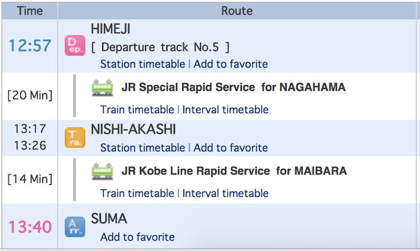Add SUMA station to favorites
This screenshot has width=420, height=251.
click(x=137, y=237)
